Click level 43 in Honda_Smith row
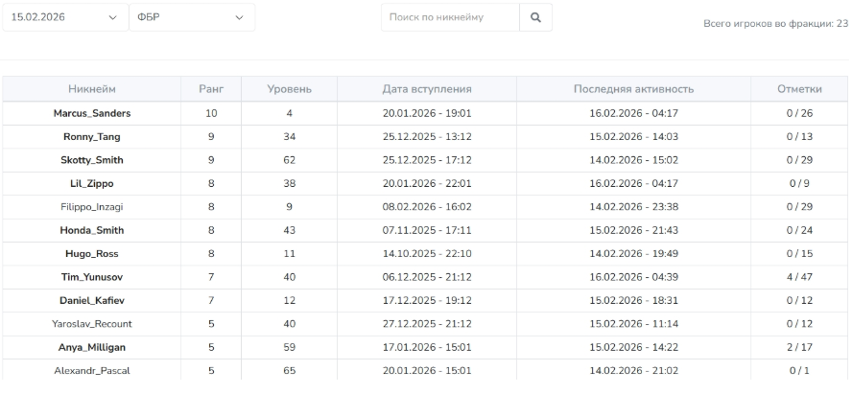The width and height of the screenshot is (852, 394). pos(289,230)
